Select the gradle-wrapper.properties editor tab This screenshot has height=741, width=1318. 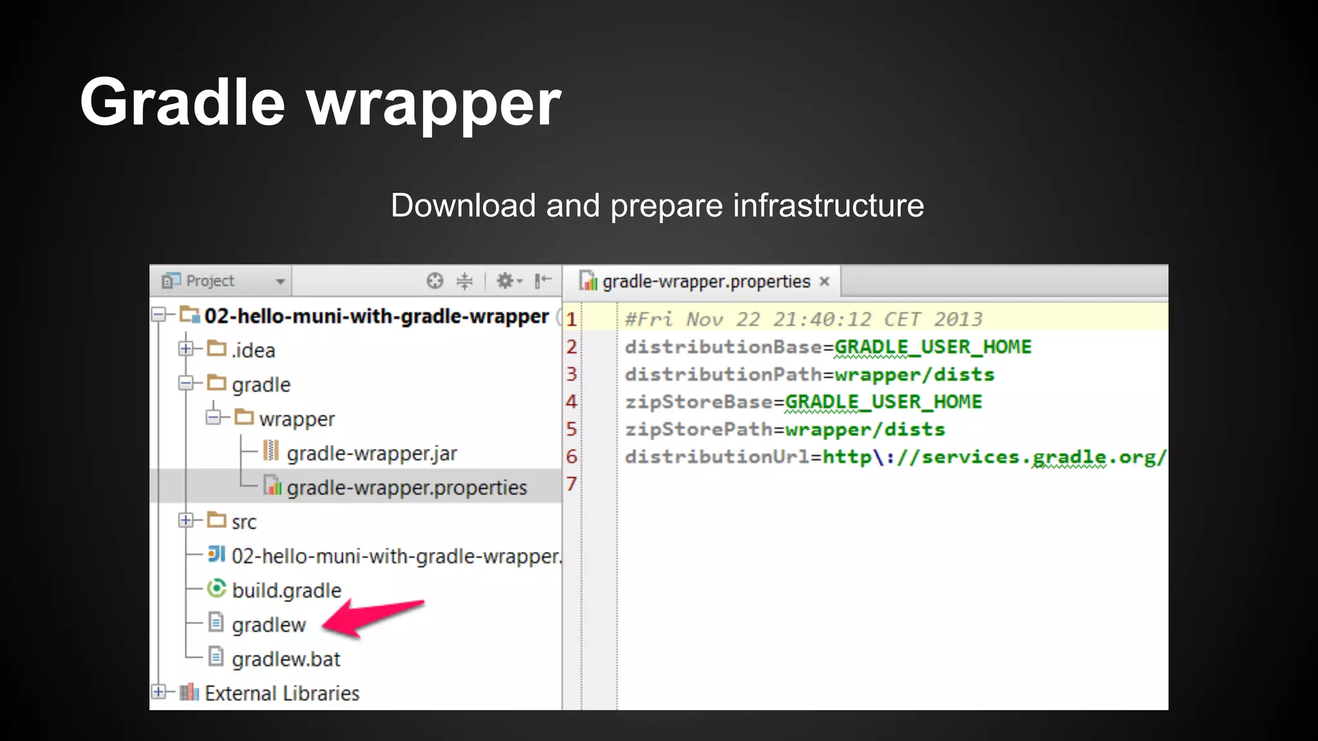click(x=701, y=282)
